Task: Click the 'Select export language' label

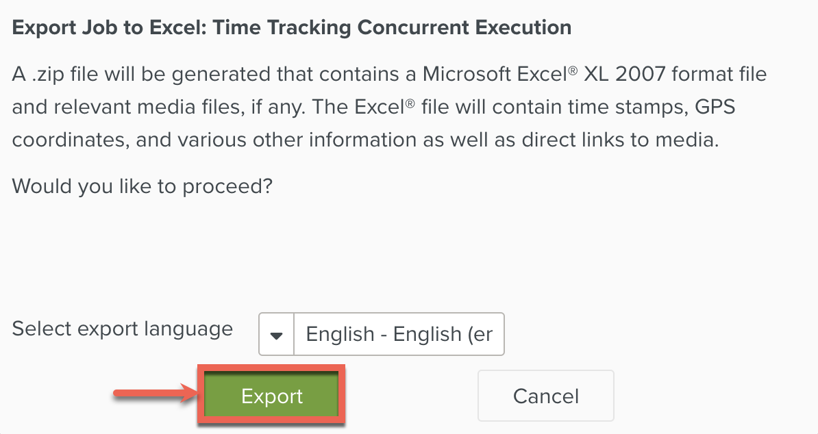Action: tap(121, 329)
